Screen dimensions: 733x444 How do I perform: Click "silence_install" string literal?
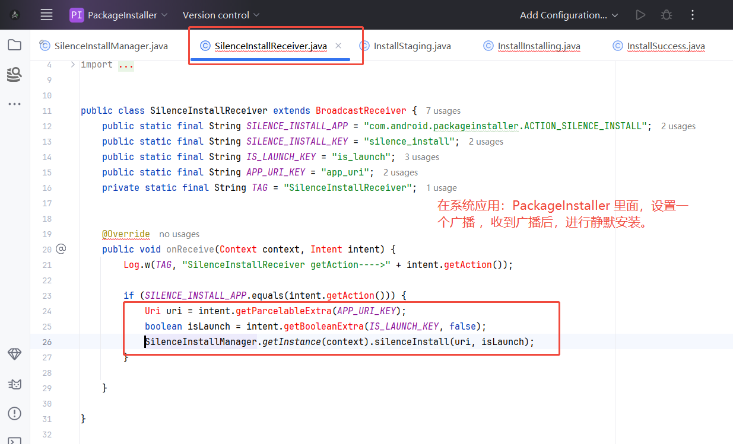tap(410, 141)
